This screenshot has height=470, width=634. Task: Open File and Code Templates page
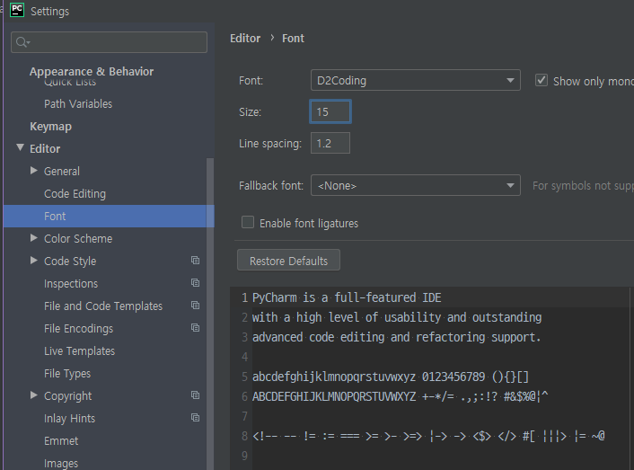point(103,306)
